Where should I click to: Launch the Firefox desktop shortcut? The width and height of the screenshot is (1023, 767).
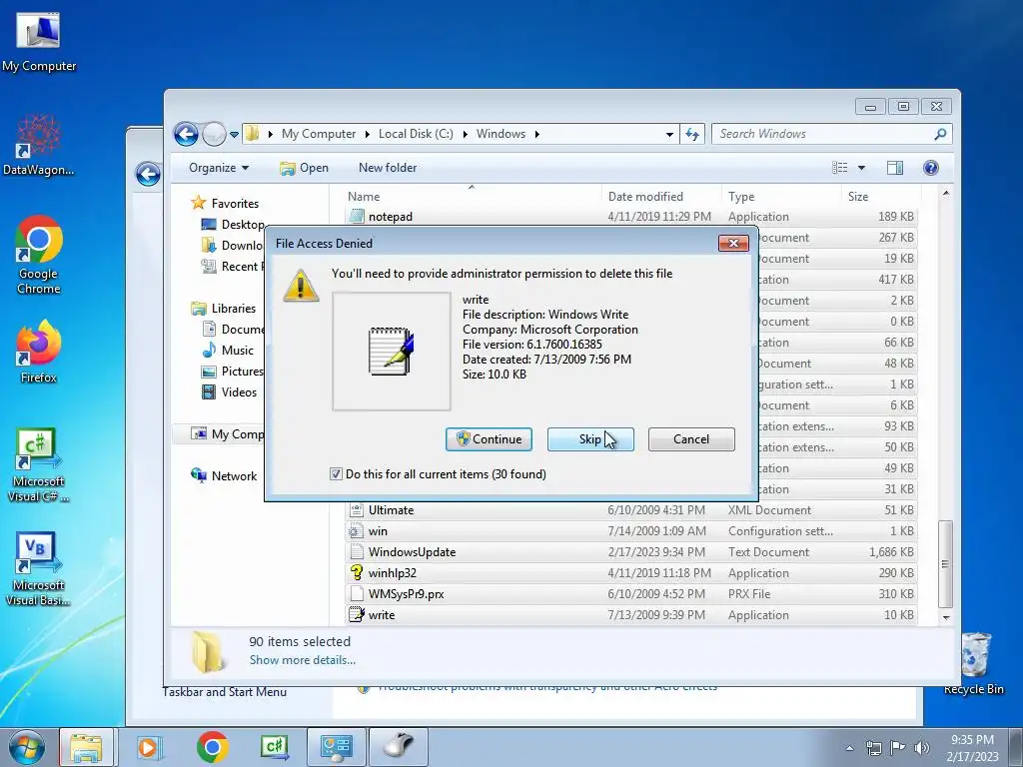pos(39,352)
